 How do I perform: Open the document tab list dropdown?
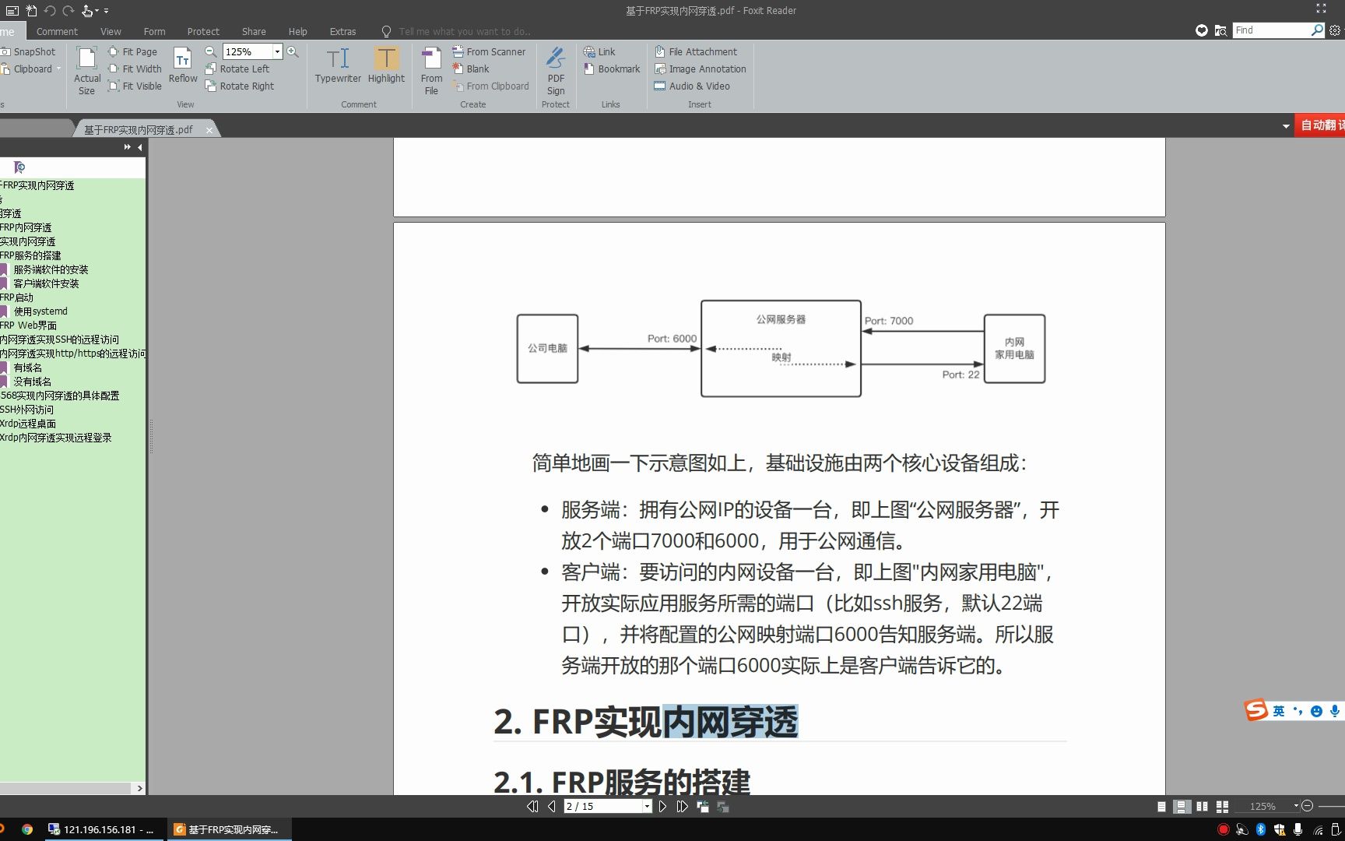1286,126
